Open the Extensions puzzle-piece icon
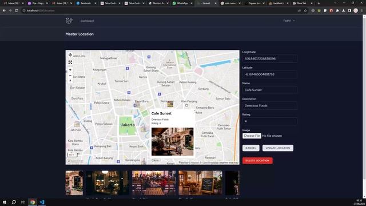Image resolution: width=366 pixels, height=206 pixels. (x=337, y=10)
